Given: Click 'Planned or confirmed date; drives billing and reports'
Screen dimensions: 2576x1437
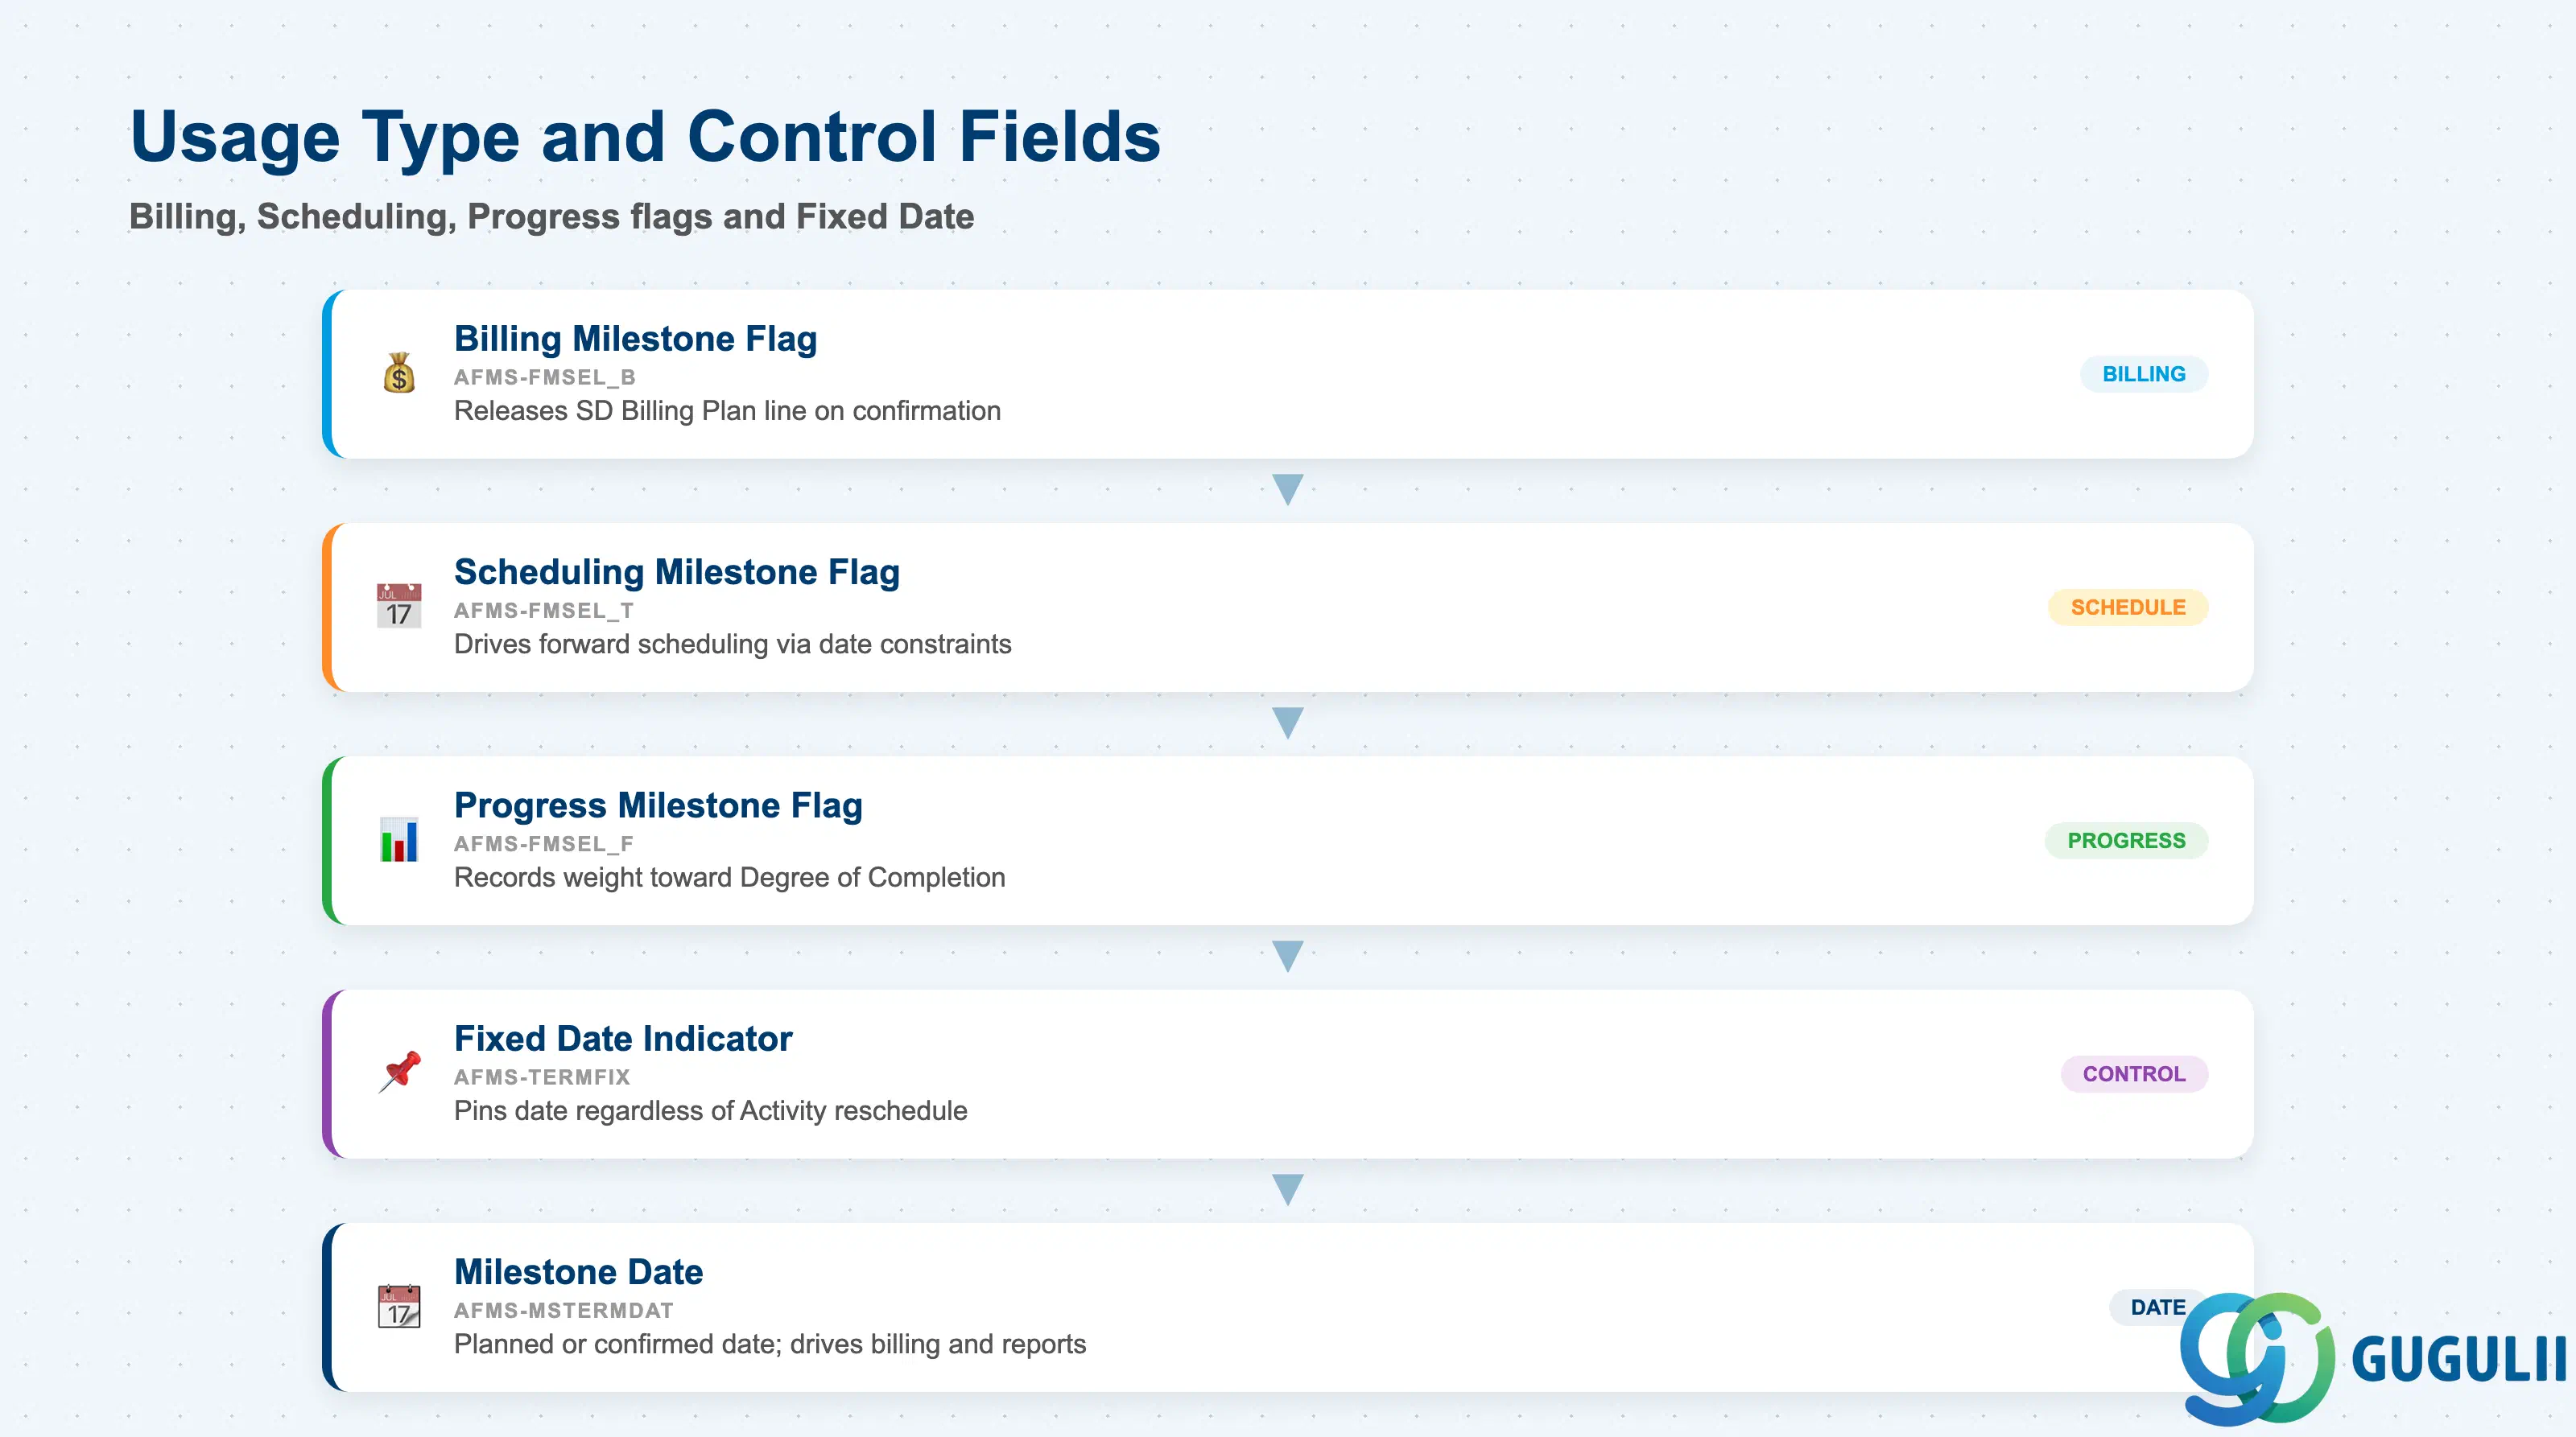Looking at the screenshot, I should pyautogui.click(x=770, y=1344).
